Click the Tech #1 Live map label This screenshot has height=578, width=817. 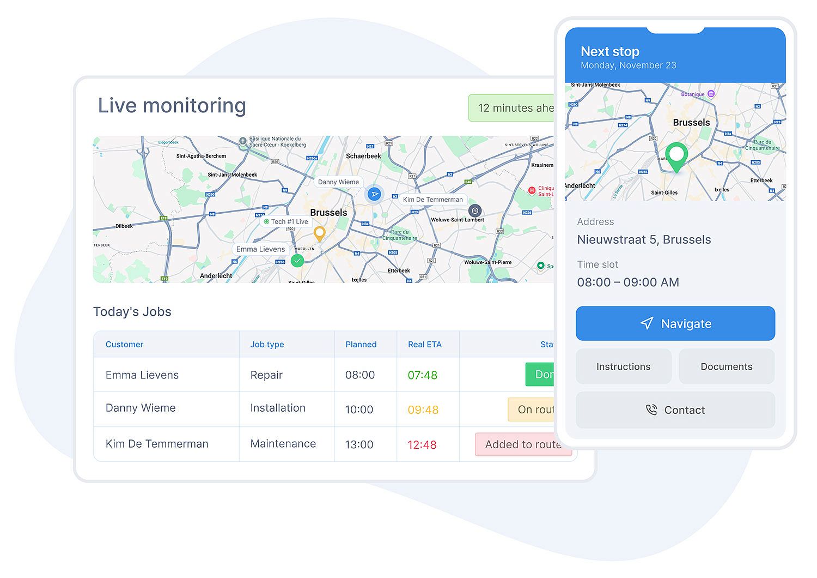tap(286, 222)
